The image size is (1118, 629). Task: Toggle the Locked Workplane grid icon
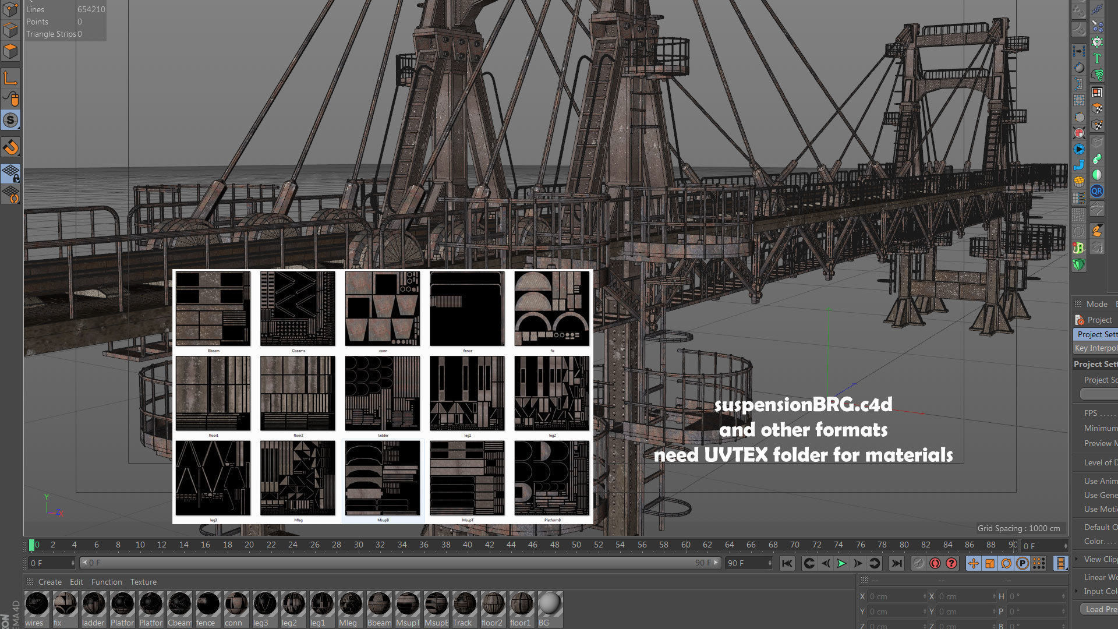pos(11,173)
